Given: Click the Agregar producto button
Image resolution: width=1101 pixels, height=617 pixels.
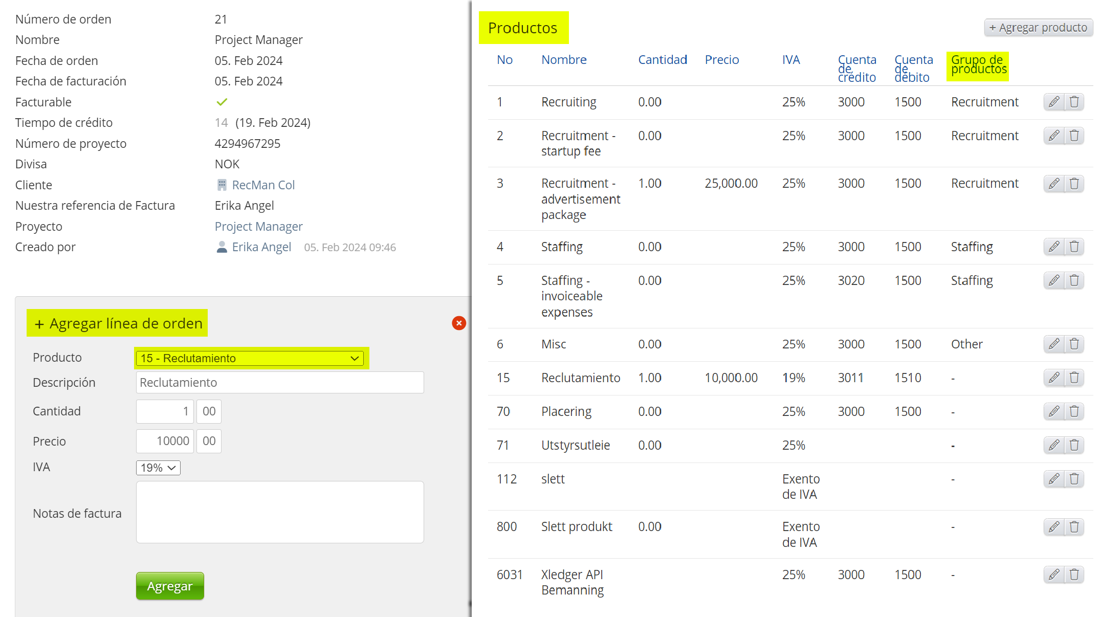Looking at the screenshot, I should click(x=1038, y=28).
